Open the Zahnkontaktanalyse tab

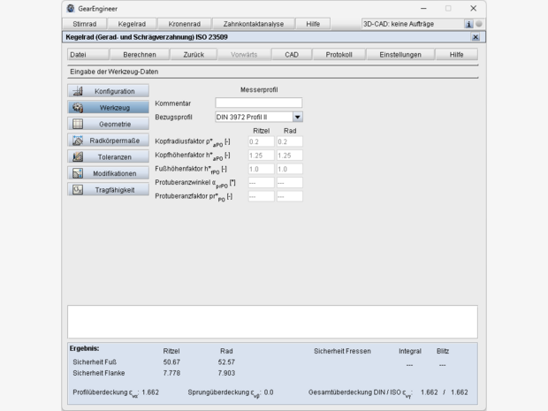[254, 24]
